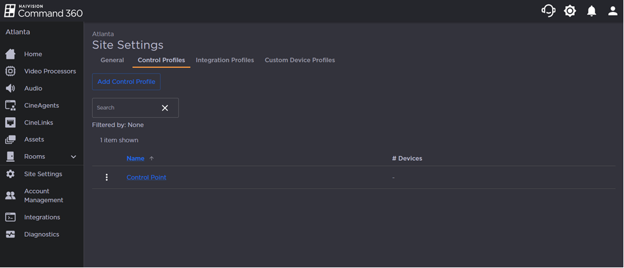Click the Haivision Command 360 logo
The width and height of the screenshot is (624, 268).
(44, 11)
